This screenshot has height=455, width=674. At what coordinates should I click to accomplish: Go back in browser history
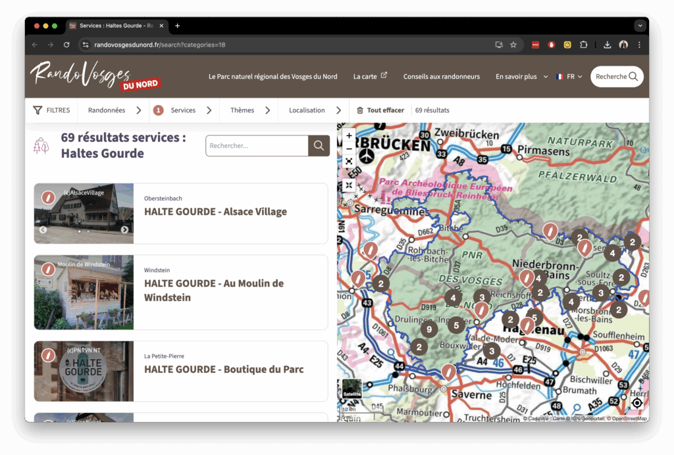[35, 45]
